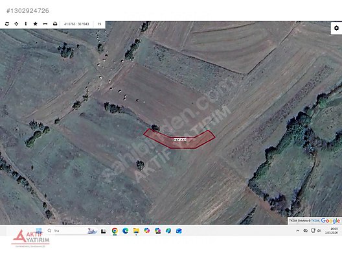Screen dimensions: 342x257
Task: Click the coordinates readout in toolbar
Action: click(x=76, y=24)
